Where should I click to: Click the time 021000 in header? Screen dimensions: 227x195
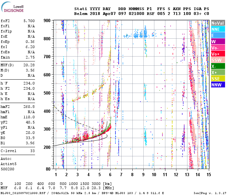[137, 14]
